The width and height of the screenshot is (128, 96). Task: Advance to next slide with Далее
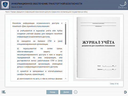(66, 92)
